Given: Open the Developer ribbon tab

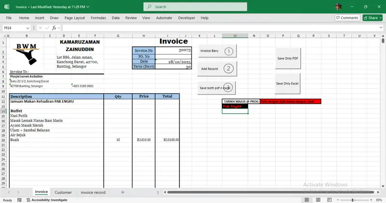Looking at the screenshot, I should 187,18.
